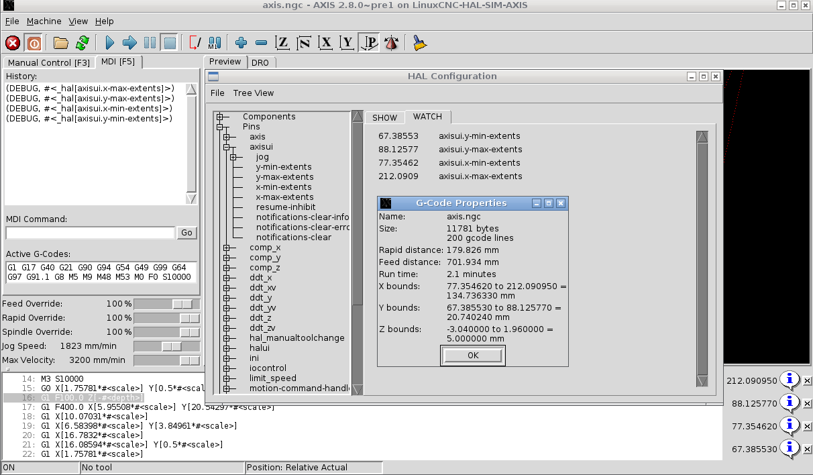The width and height of the screenshot is (813, 475).
Task: Pause execution with the pause icon
Action: click(x=150, y=43)
